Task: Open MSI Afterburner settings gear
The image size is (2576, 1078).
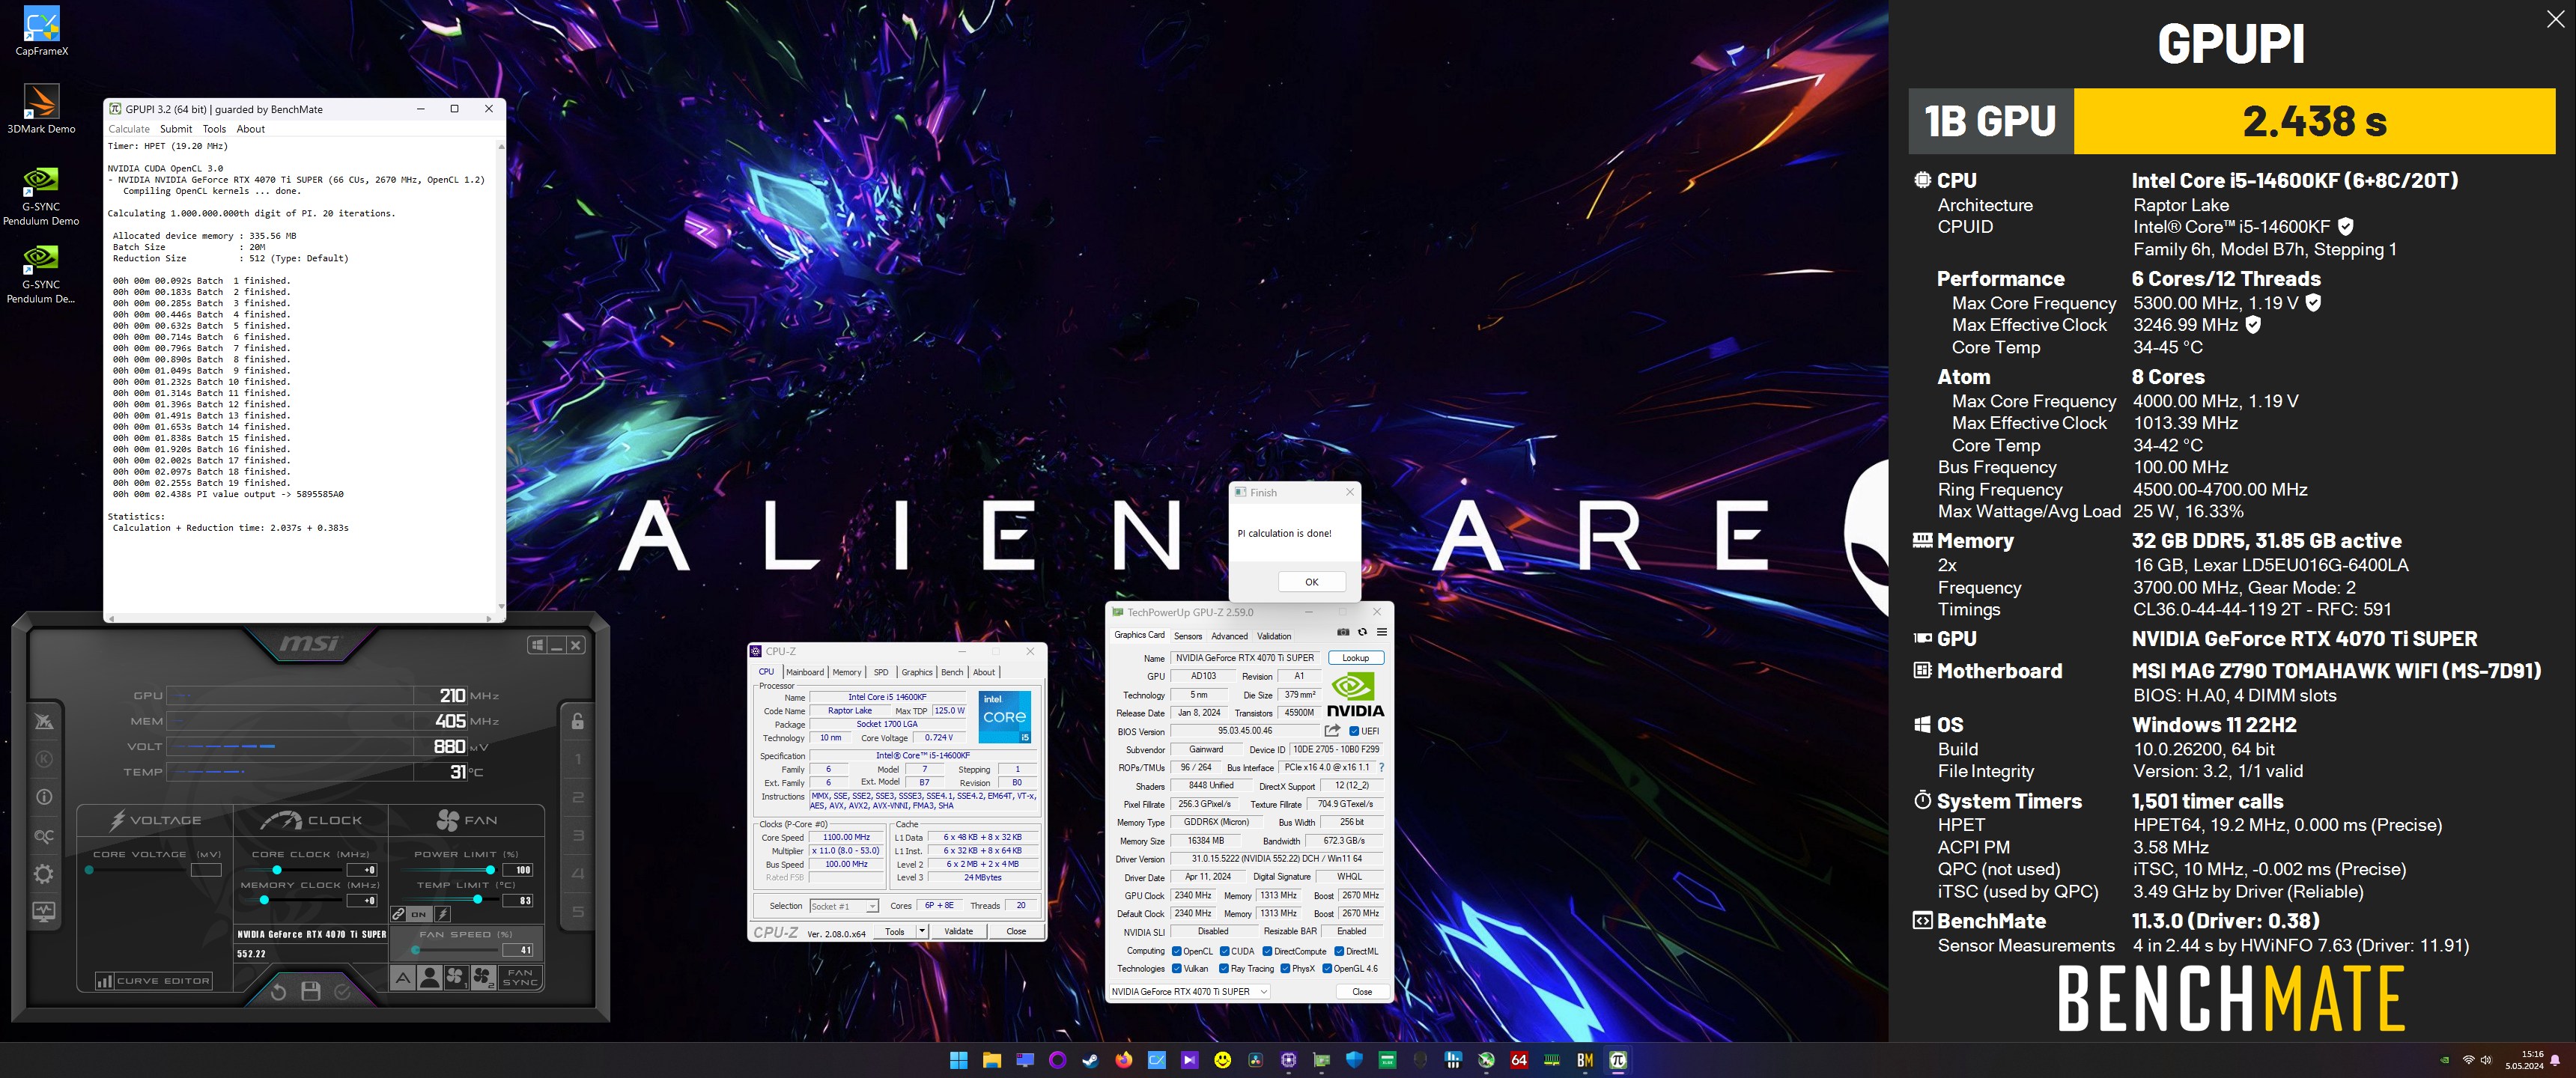Action: (44, 874)
